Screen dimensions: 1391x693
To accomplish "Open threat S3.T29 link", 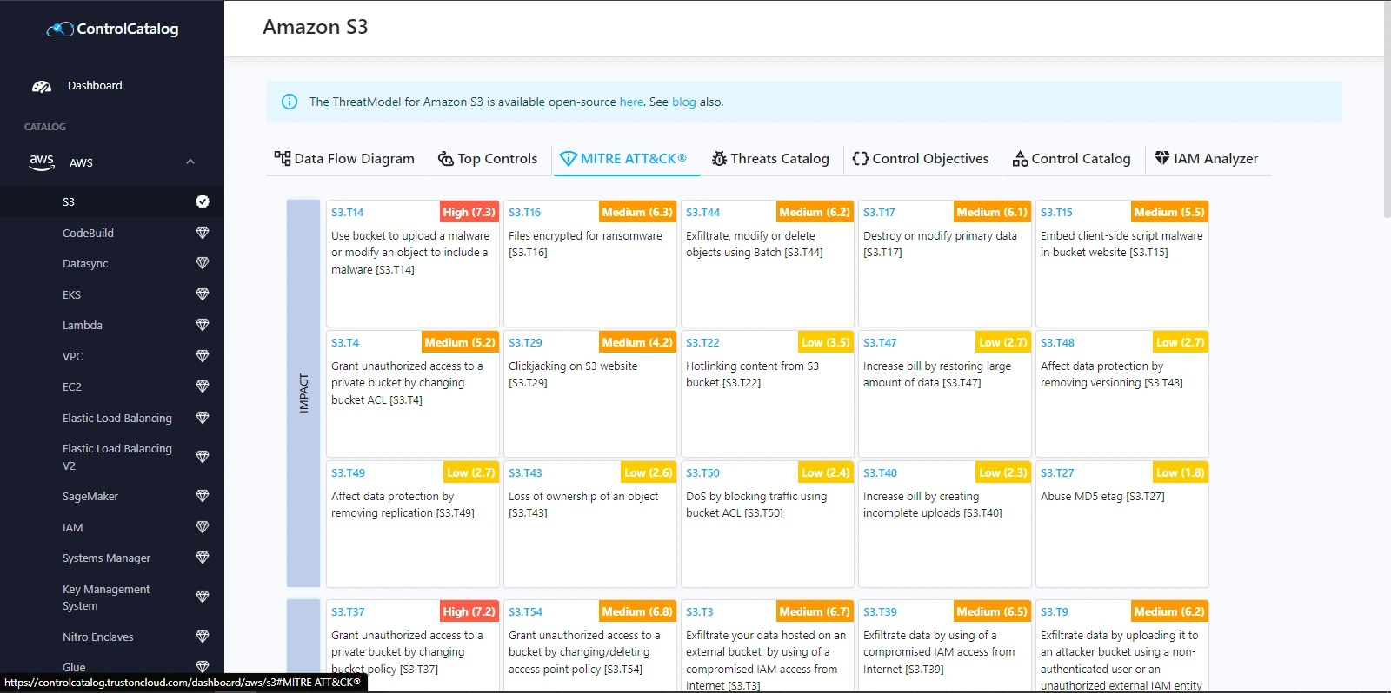I will pyautogui.click(x=525, y=342).
